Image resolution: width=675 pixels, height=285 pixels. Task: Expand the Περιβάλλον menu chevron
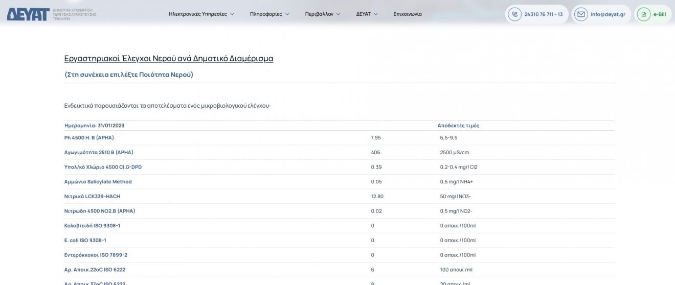tap(338, 14)
